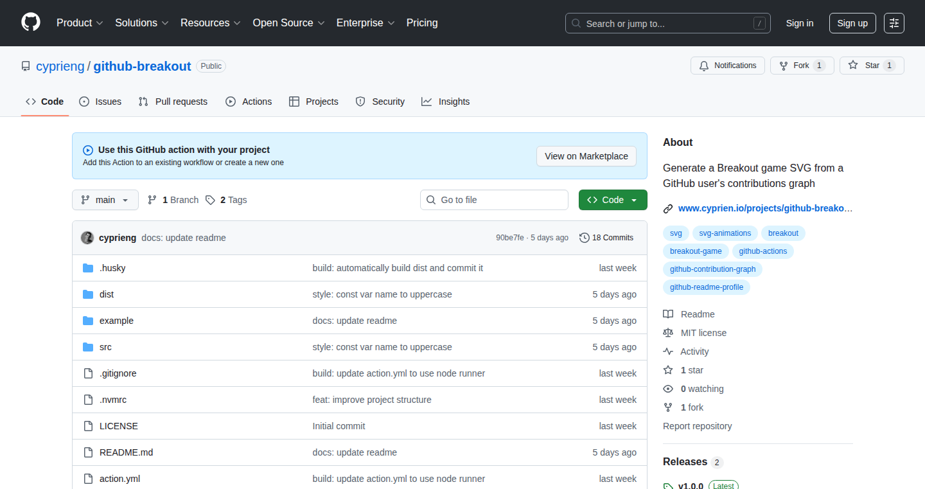The image size is (925, 489).
Task: Select the github-actions topic tag
Action: pyautogui.click(x=763, y=251)
